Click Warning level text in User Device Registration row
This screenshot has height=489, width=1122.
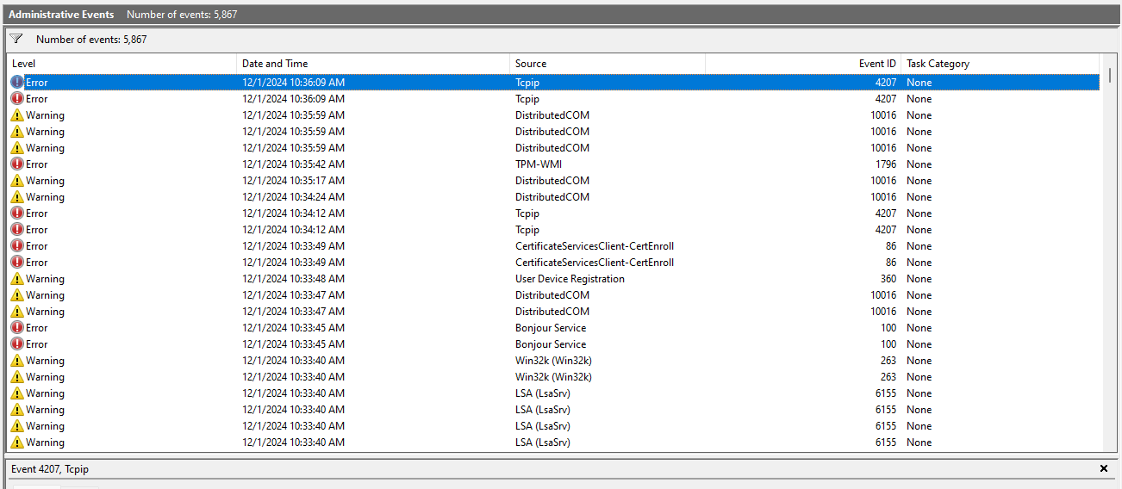(45, 279)
